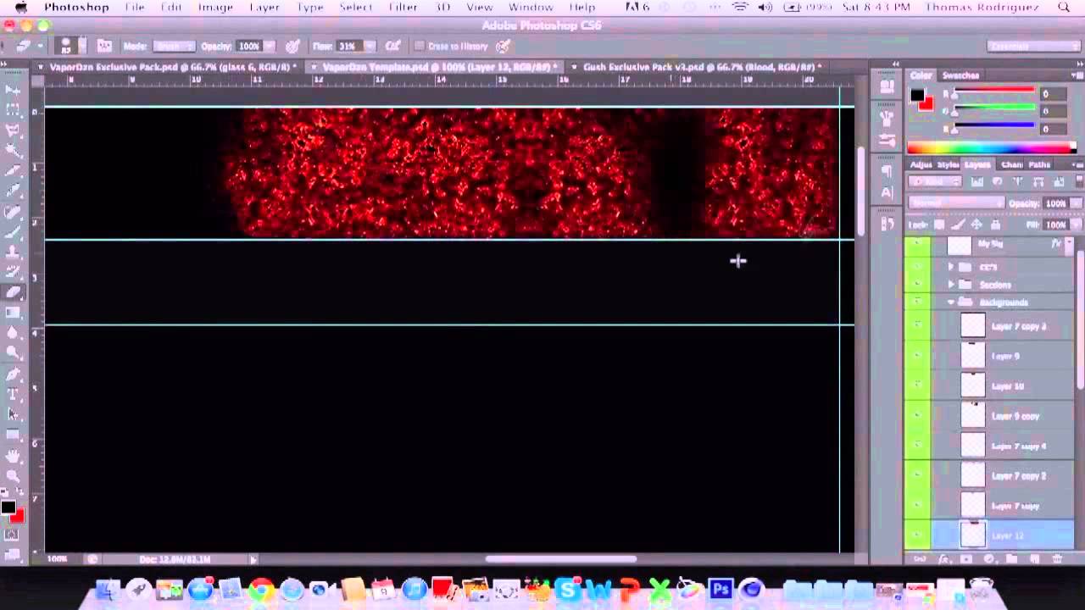Collapse the Backgrounds layer group
This screenshot has width=1085, height=610.
951,302
